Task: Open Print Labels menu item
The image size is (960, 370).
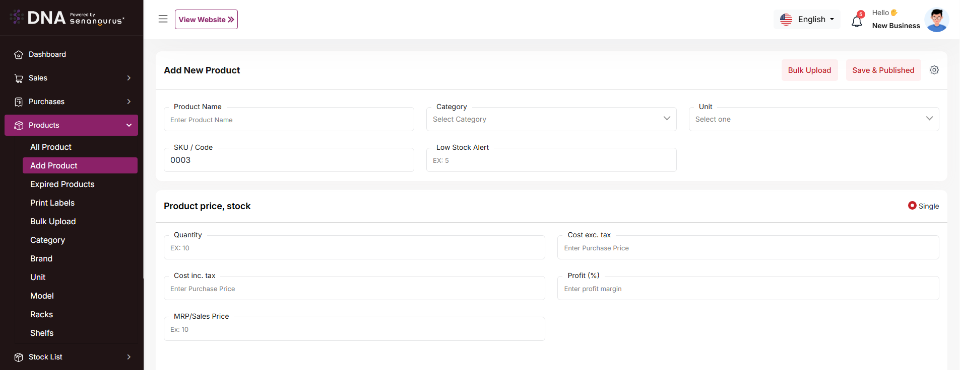Action: [52, 203]
